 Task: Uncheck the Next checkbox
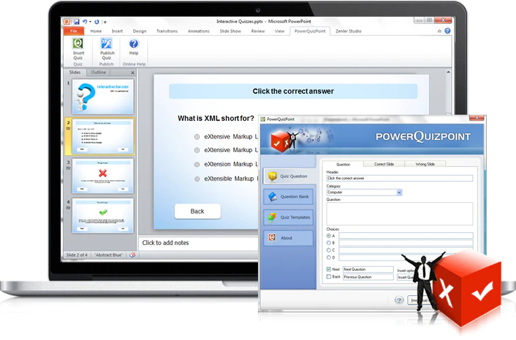pyautogui.click(x=329, y=269)
